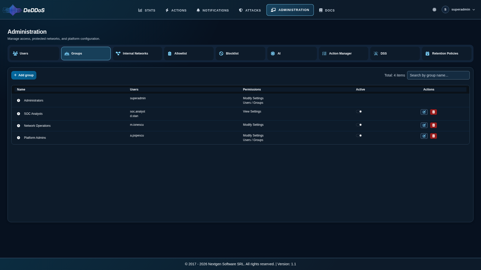481x270 pixels.
Task: Edit the SOC Analysts group
Action: click(x=424, y=112)
